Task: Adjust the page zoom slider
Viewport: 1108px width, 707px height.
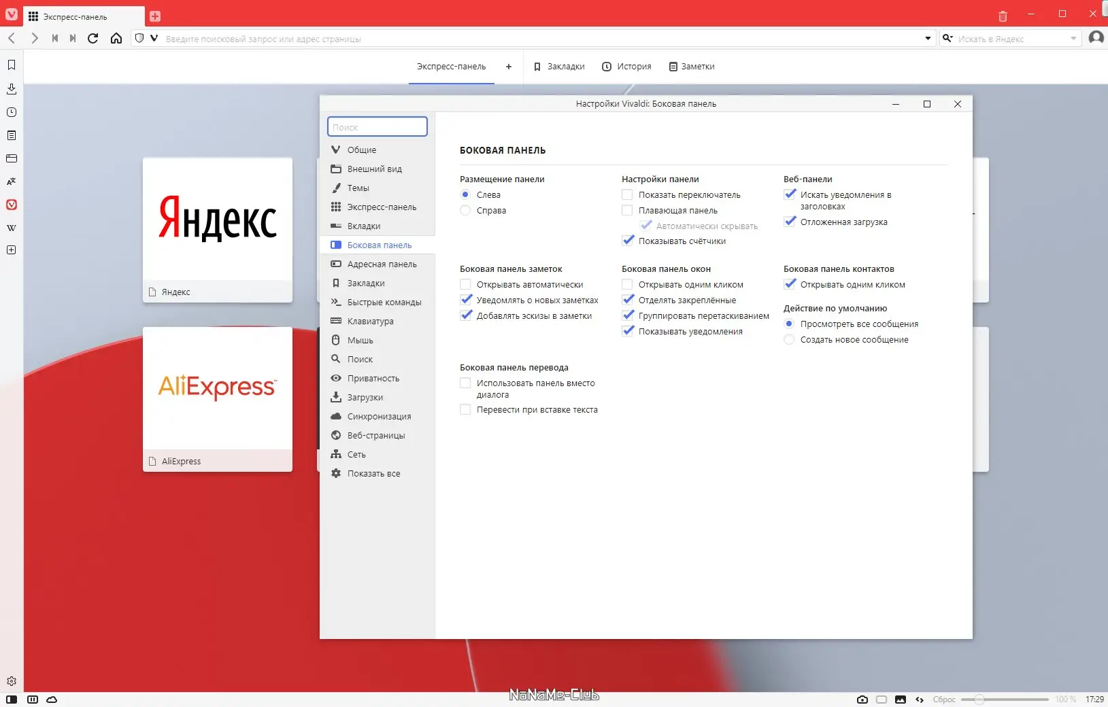Action: [1005, 700]
